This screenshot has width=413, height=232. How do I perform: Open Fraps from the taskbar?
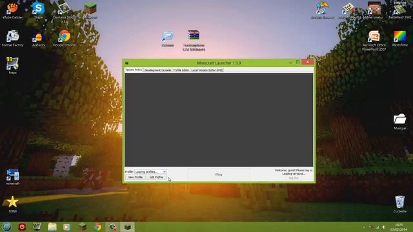37,227
